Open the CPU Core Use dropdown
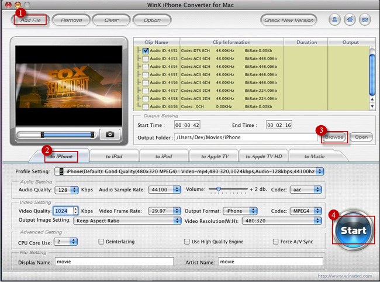This screenshot has width=380, height=282. 65,242
